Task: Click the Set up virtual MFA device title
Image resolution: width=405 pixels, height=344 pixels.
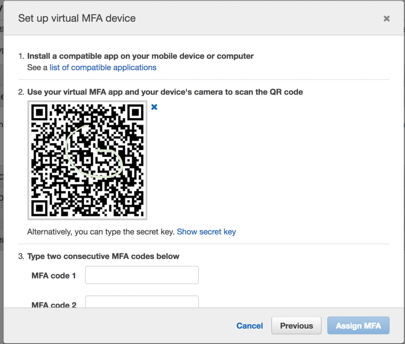Action: pos(77,18)
